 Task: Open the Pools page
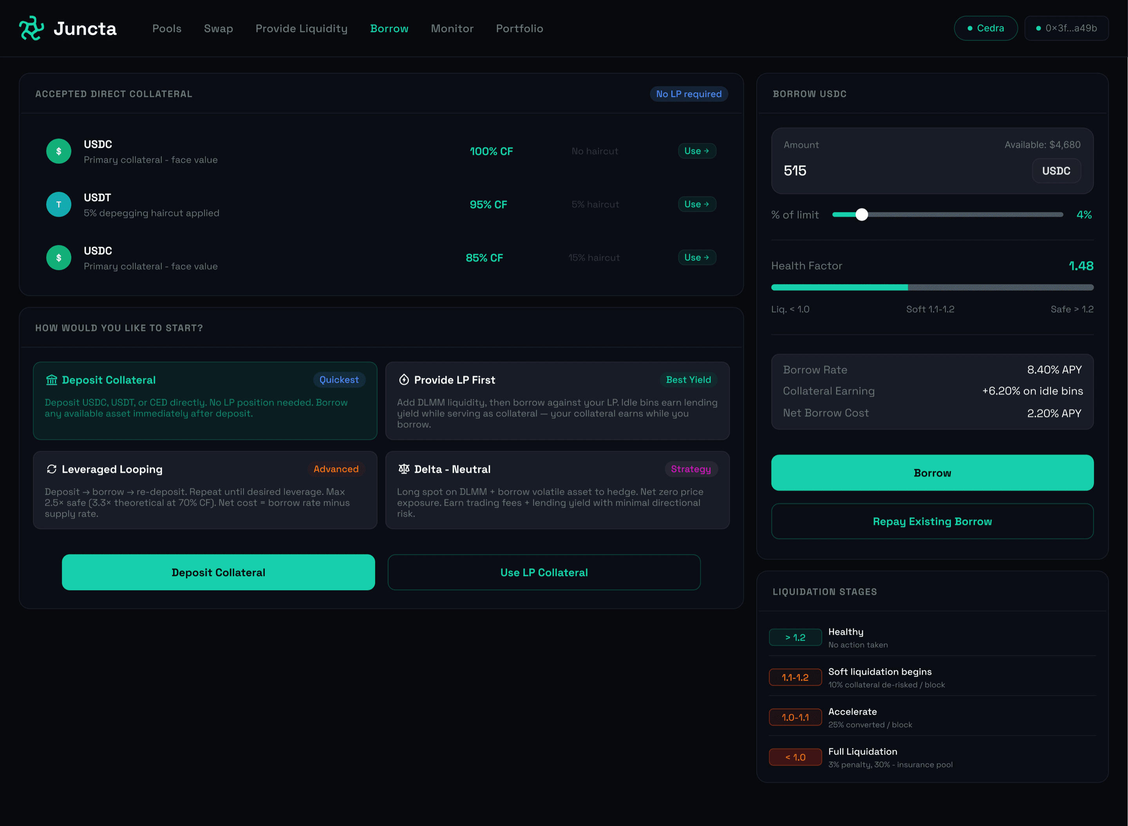[x=167, y=29]
